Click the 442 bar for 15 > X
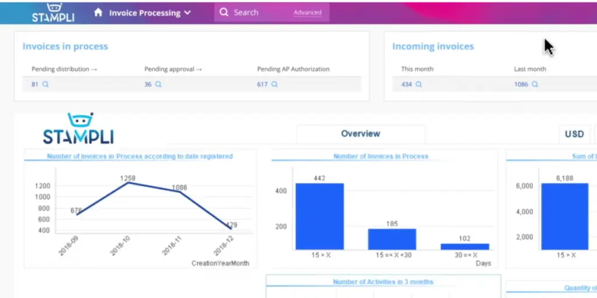Screen dimensions: 597x298 tap(319, 217)
